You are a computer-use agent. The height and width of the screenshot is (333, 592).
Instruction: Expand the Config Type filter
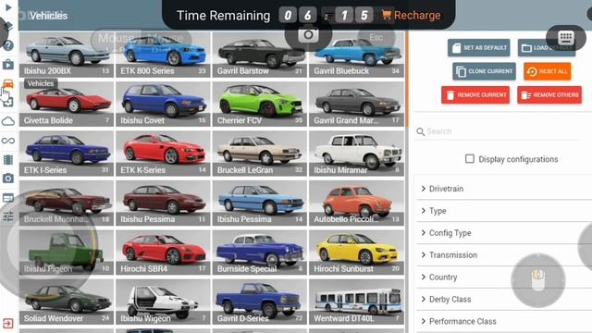504,233
